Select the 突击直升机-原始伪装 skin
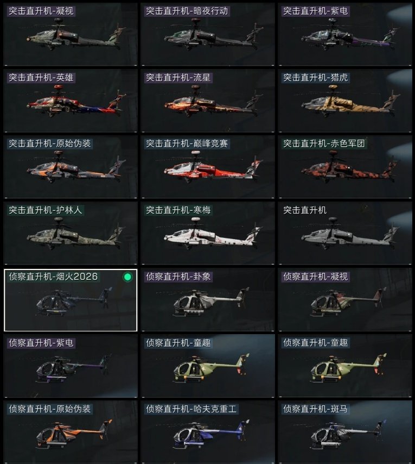The width and height of the screenshot is (415, 464). (71, 167)
